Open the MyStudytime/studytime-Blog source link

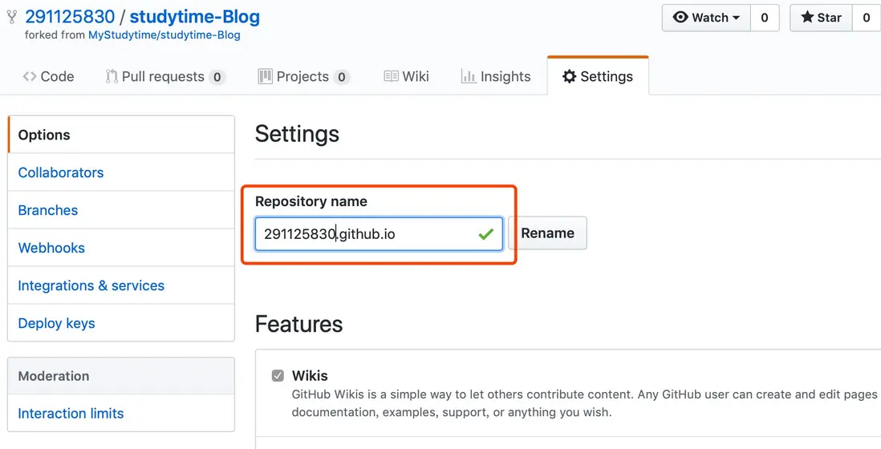[164, 35]
